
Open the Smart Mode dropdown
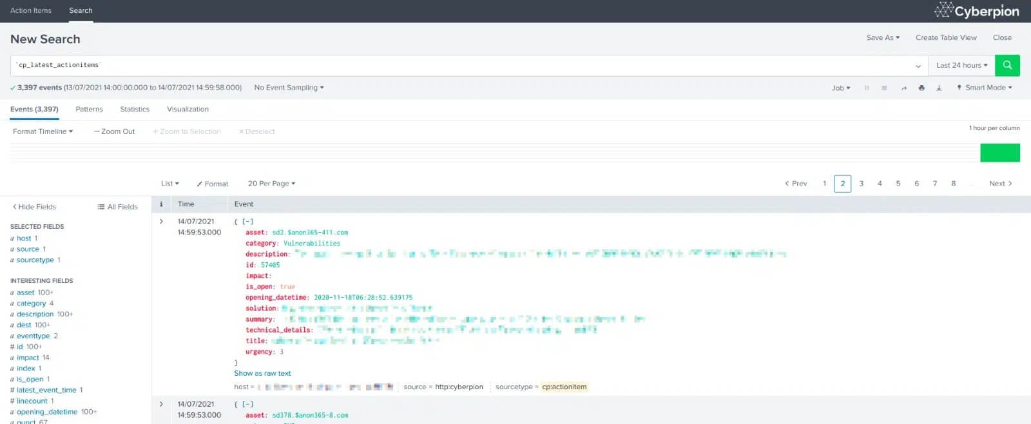985,88
